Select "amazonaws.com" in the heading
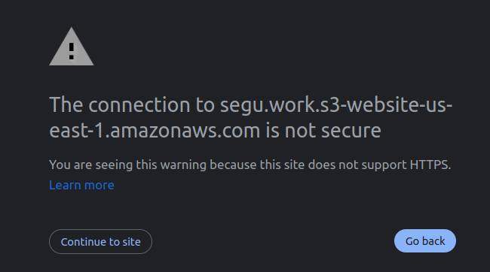This screenshot has height=272, width=490. pos(185,131)
